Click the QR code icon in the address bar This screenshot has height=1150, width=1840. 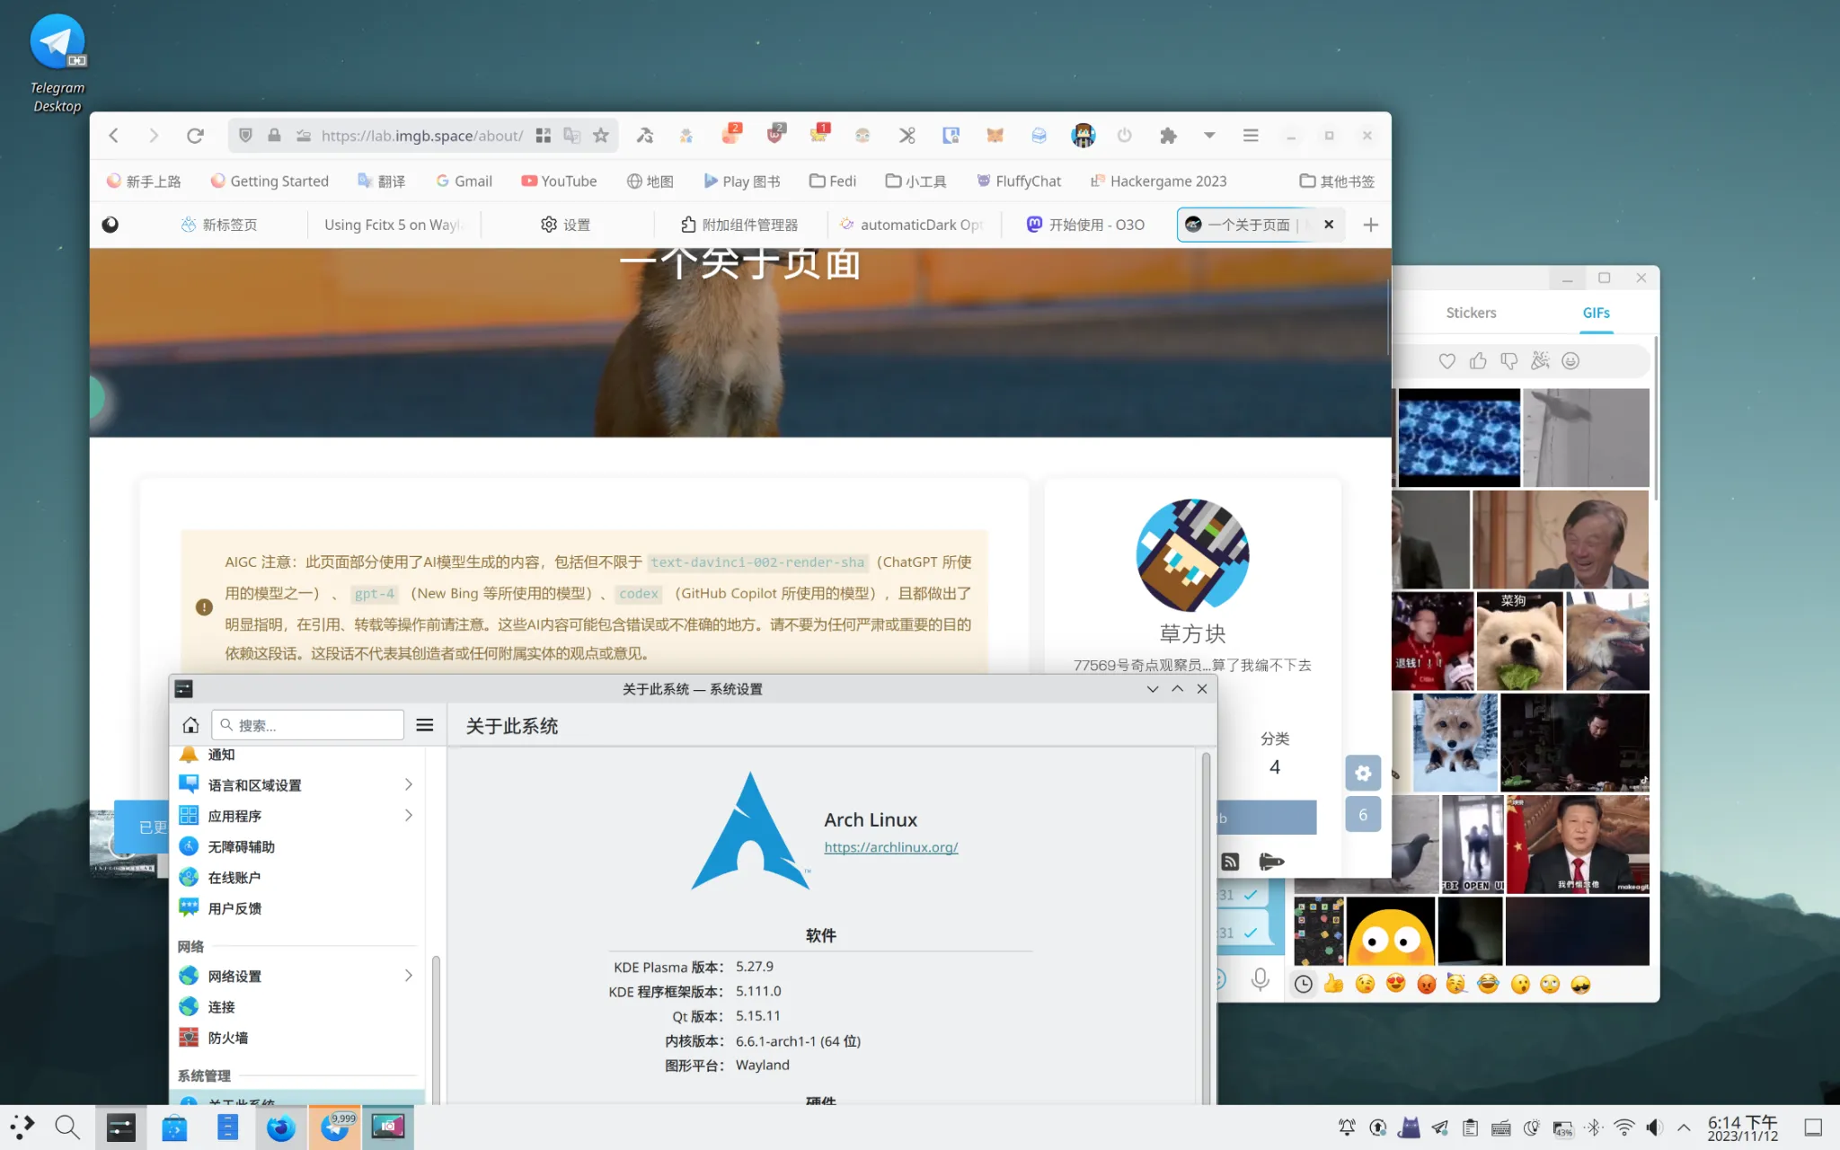pyautogui.click(x=543, y=136)
